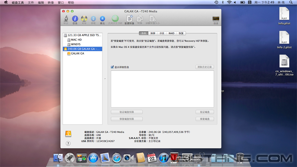This screenshot has width=297, height=167.
Task: Click the 清除历史记录 button
Action: pos(205,67)
